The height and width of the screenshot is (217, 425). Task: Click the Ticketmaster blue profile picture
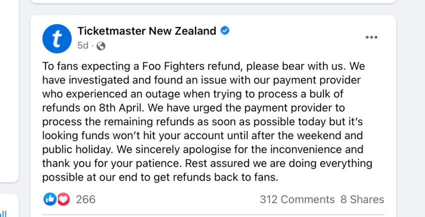pos(57,38)
